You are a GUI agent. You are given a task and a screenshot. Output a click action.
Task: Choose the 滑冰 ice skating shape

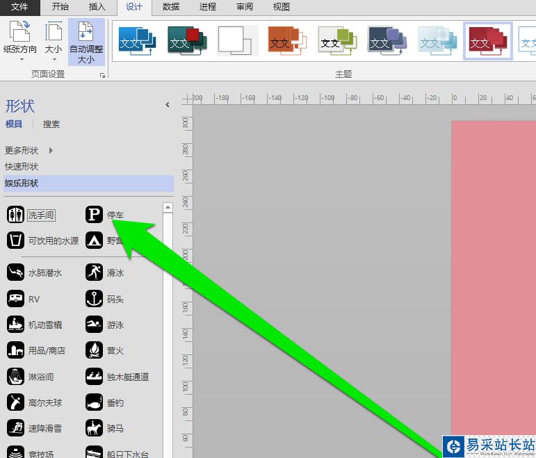pyautogui.click(x=104, y=272)
